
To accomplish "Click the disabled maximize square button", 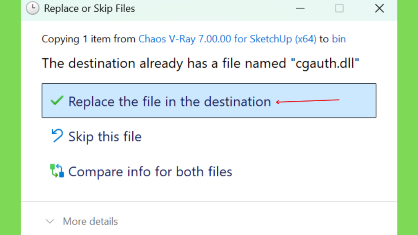I will [x=339, y=8].
